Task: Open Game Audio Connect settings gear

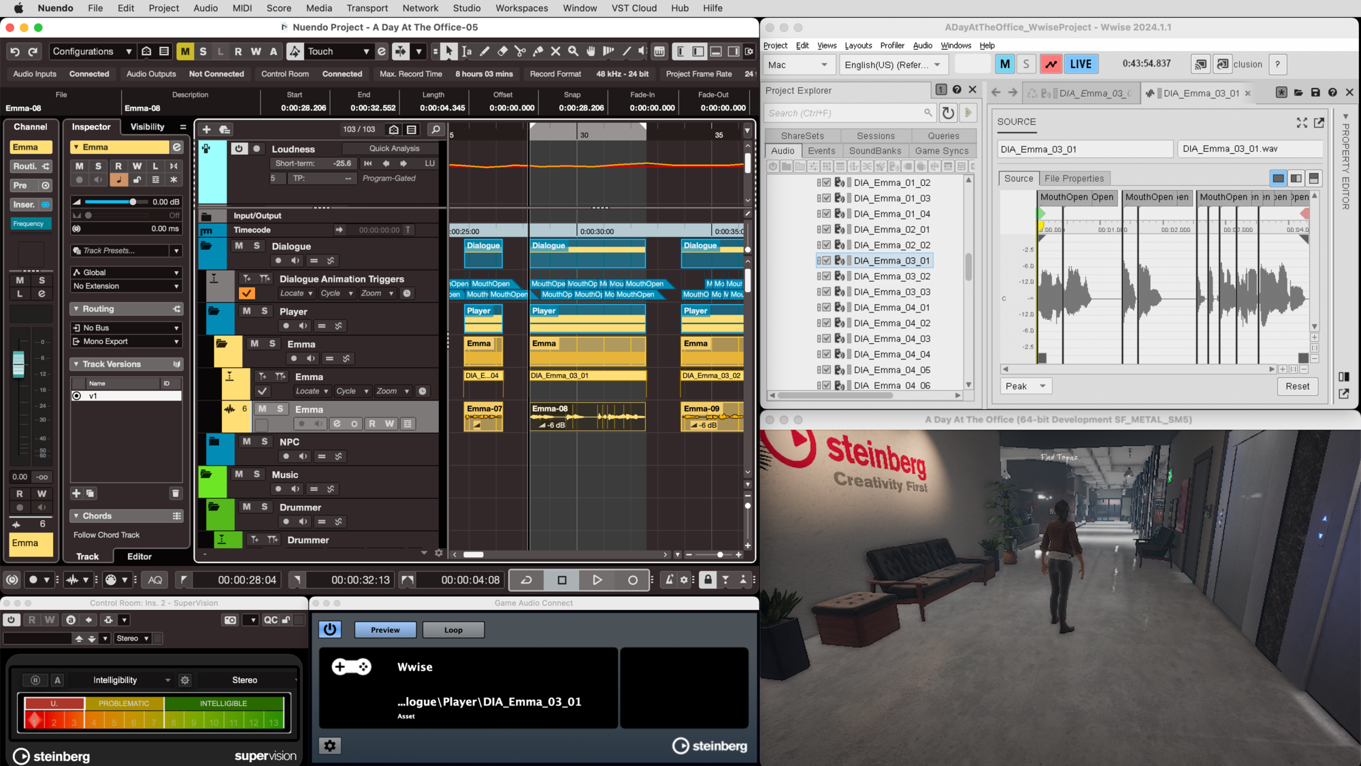Action: [330, 746]
